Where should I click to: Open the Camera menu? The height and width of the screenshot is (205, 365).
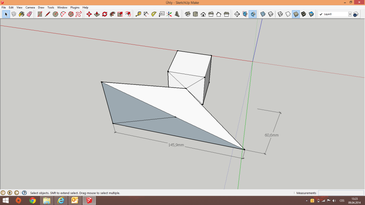click(30, 7)
